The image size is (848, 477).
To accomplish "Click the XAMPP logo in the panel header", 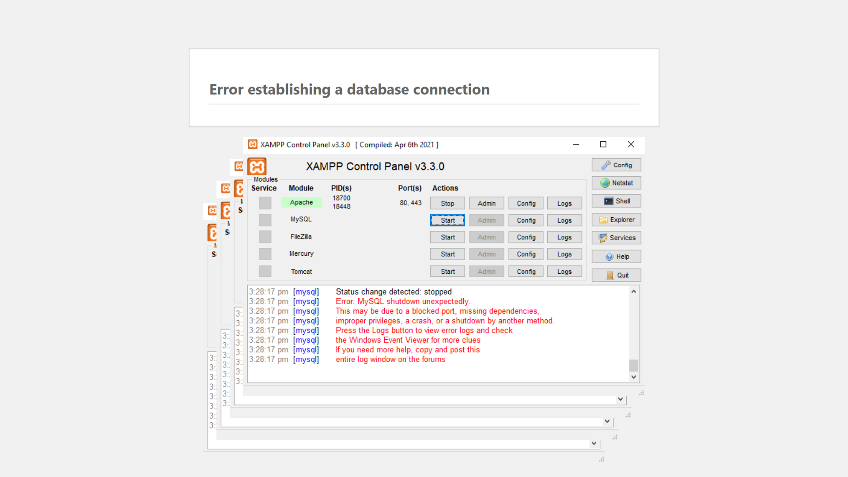I will tap(257, 167).
